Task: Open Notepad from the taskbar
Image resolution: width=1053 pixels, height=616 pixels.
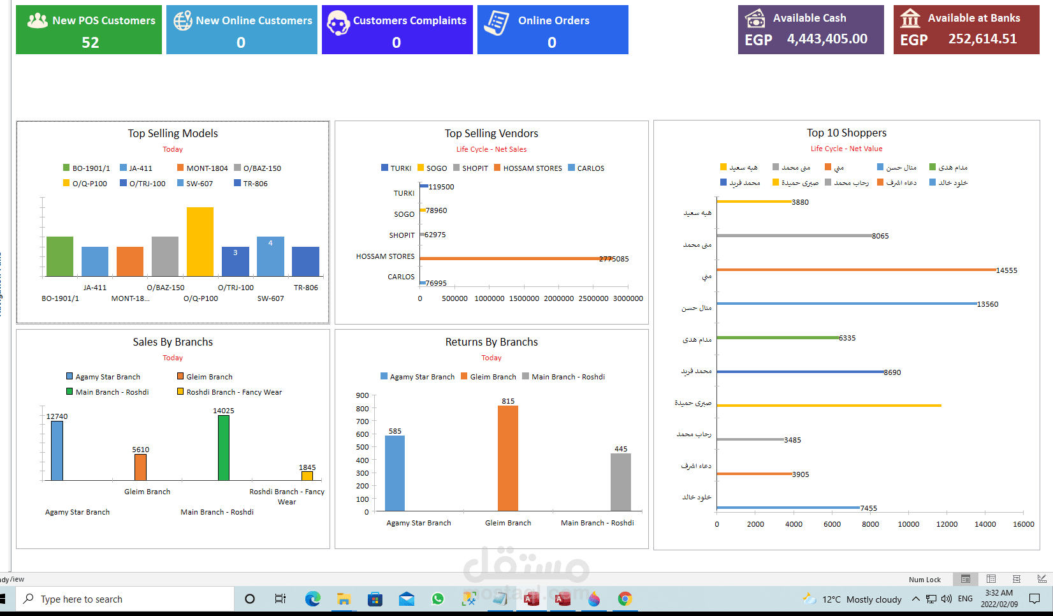Action: pyautogui.click(x=500, y=599)
